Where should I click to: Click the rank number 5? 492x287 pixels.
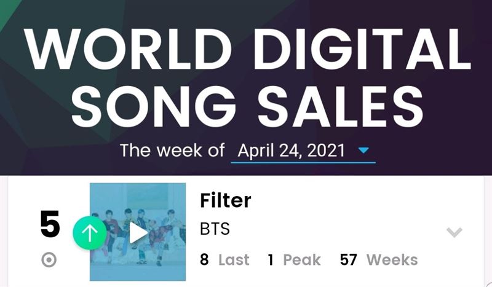click(50, 224)
